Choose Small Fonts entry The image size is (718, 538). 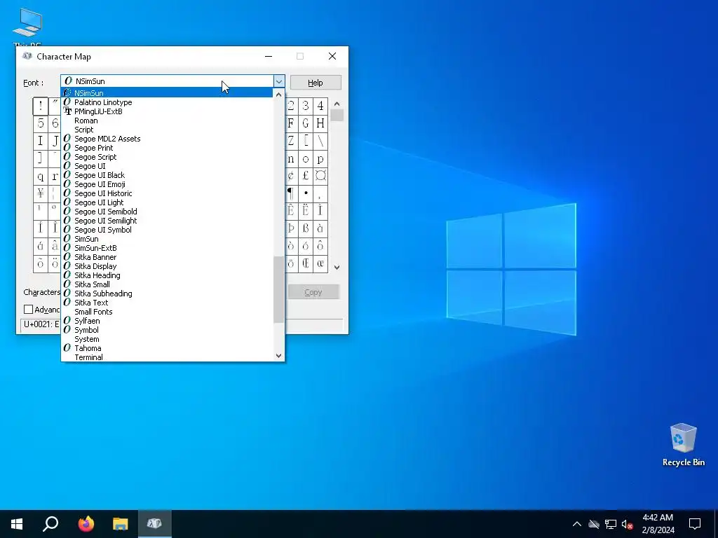coord(167,312)
